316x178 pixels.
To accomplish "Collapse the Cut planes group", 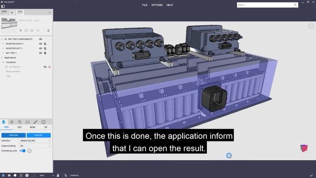I will [x=3, y=62].
